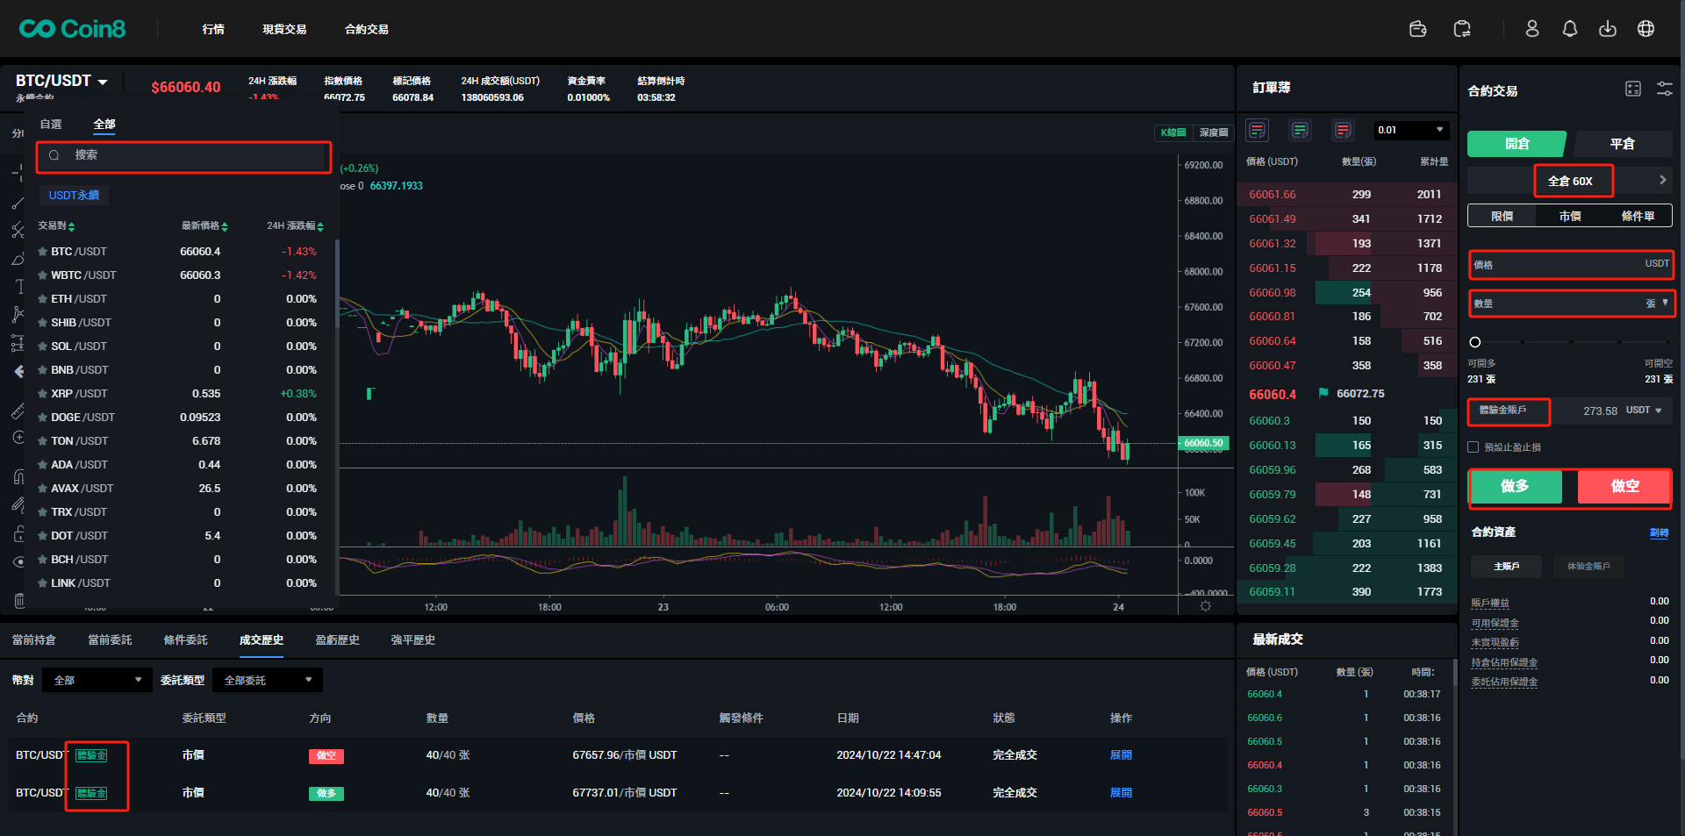Viewport: 1685px width, 836px height.
Task: Open the 全部委託 order type dropdown
Action: pyautogui.click(x=268, y=681)
